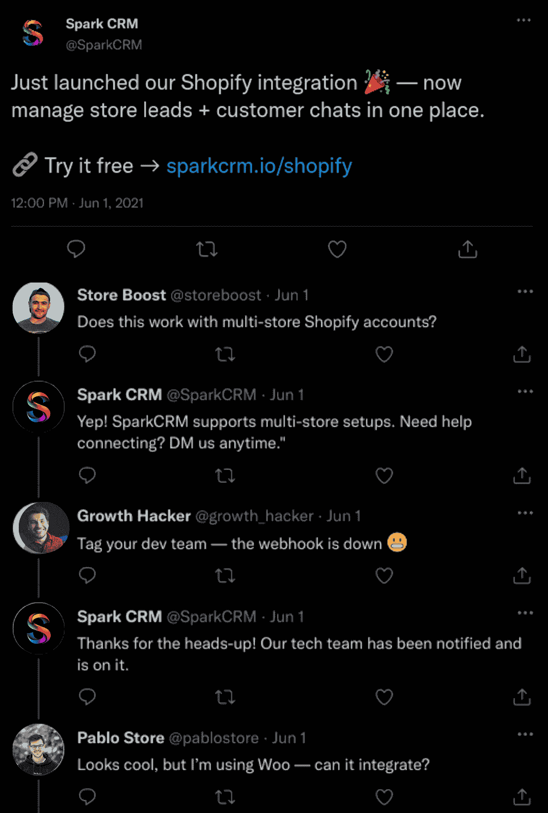The height and width of the screenshot is (813, 548).
Task: Like Store Boost's multi-store question
Action: click(x=384, y=354)
